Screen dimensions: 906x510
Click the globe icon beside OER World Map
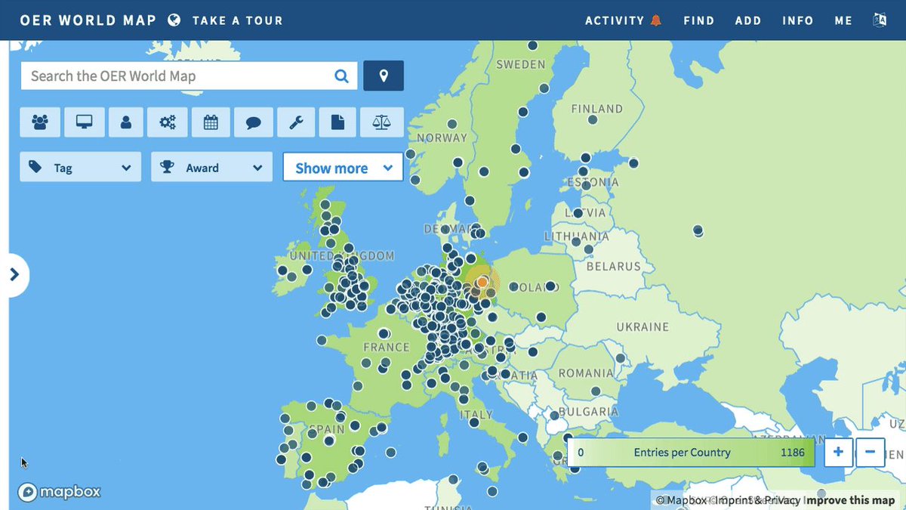pyautogui.click(x=174, y=20)
